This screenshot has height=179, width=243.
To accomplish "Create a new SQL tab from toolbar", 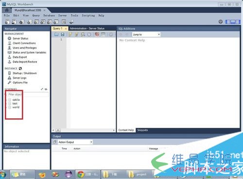I will [x=7, y=22].
